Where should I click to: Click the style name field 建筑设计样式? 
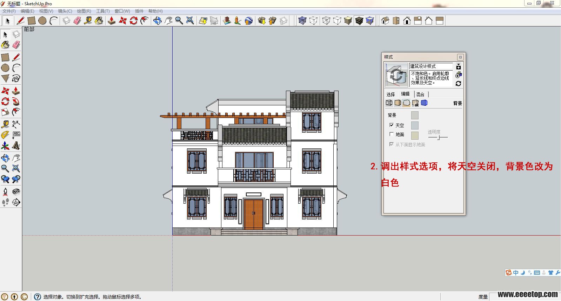[x=431, y=66]
